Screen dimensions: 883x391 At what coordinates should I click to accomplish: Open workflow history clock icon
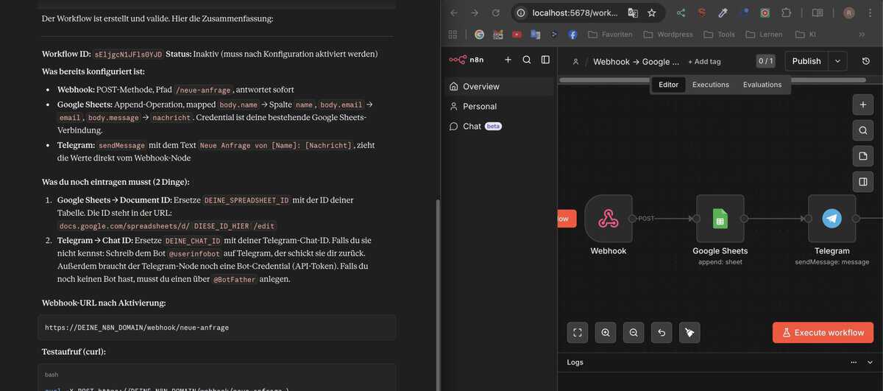866,61
